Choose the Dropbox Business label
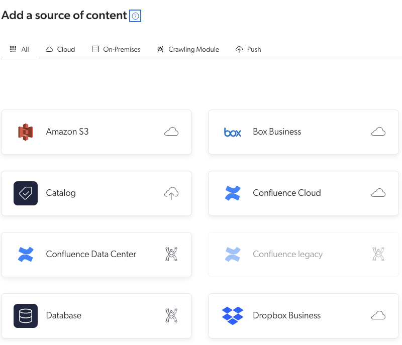 pos(286,315)
